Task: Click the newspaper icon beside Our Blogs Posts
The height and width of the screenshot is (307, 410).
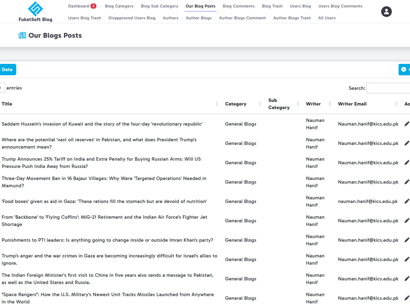Action: (22, 35)
